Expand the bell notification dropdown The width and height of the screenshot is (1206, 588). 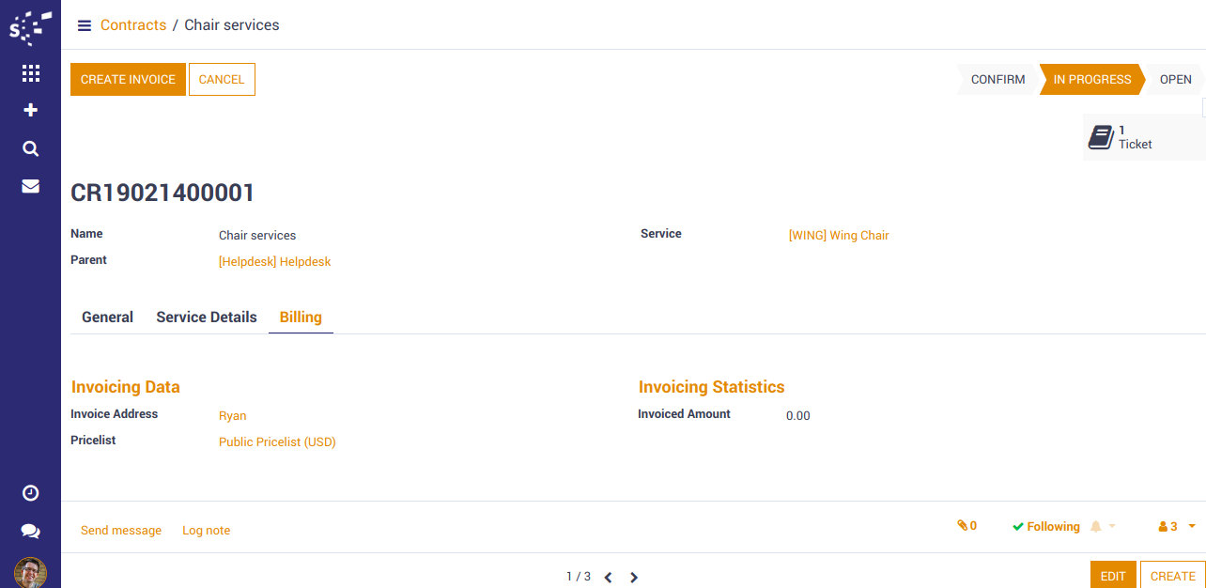[1103, 527]
